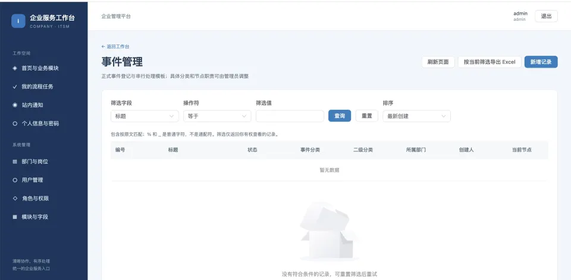The width and height of the screenshot is (571, 280).
Task: Click 按当前筛选导出 Excel button
Action: (x=490, y=62)
